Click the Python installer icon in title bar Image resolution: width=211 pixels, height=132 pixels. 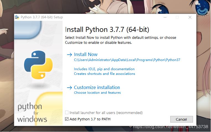17,17
